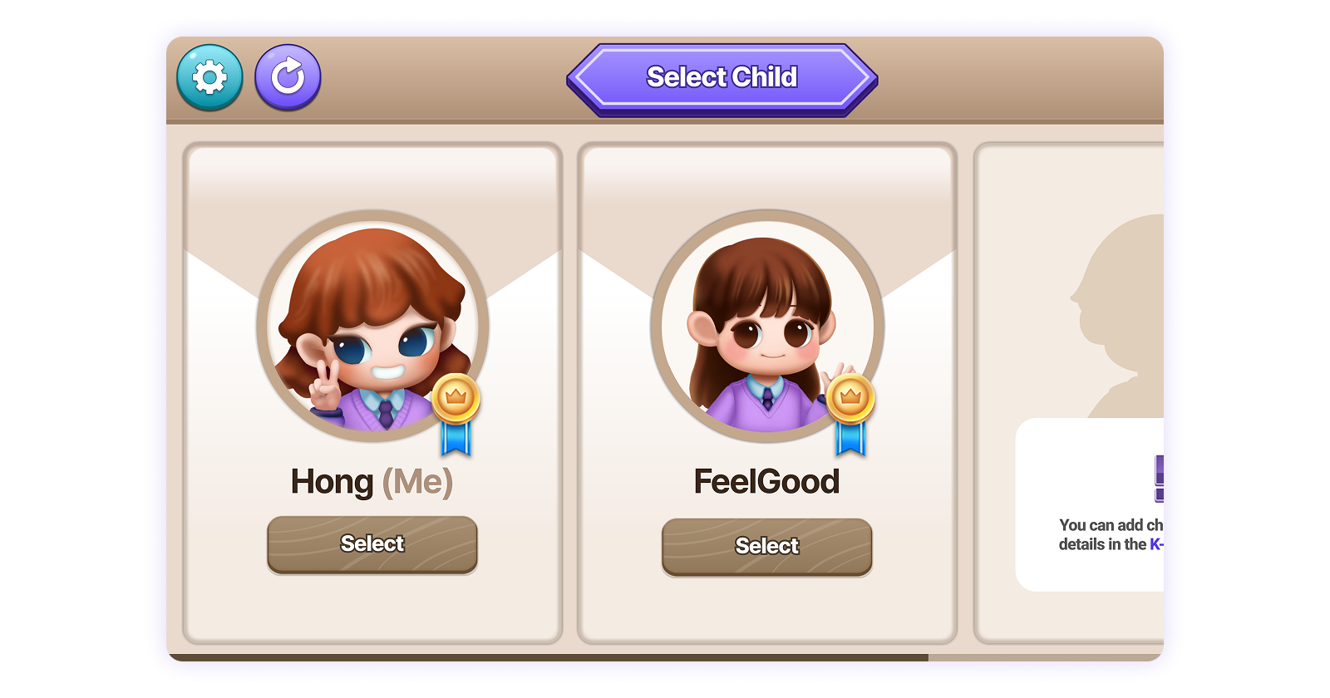Click the Hong (Me) name label

tap(372, 482)
